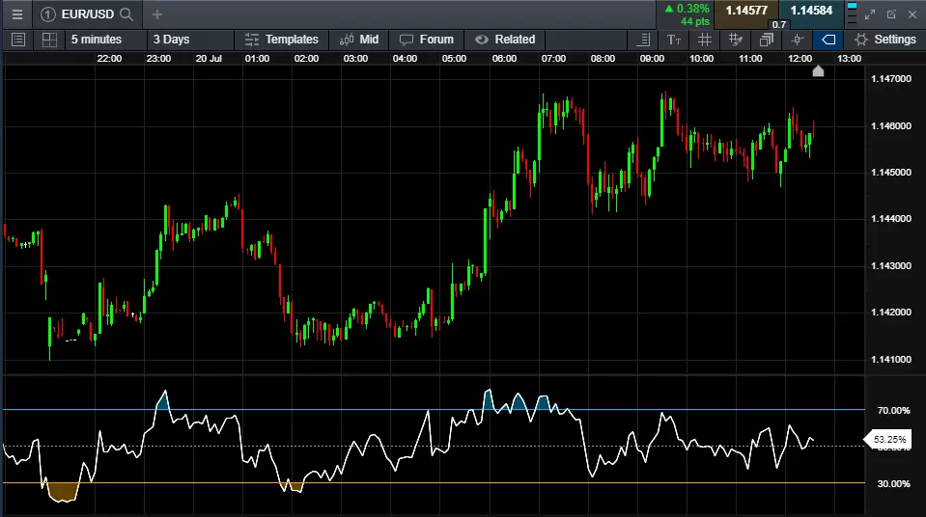
Task: Expand the Mid price type selector
Action: 358,40
